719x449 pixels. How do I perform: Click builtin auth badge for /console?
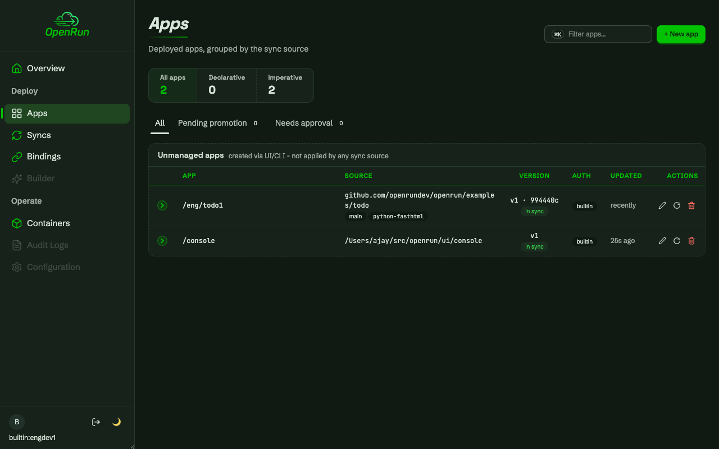coord(585,241)
